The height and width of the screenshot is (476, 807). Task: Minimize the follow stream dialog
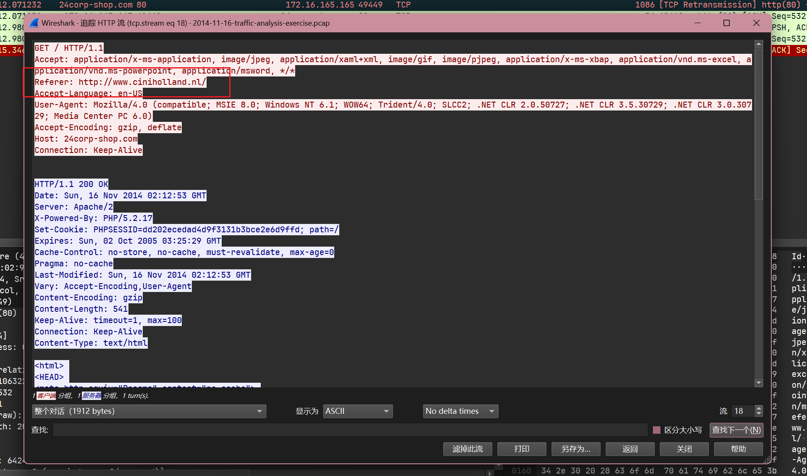[x=697, y=23]
